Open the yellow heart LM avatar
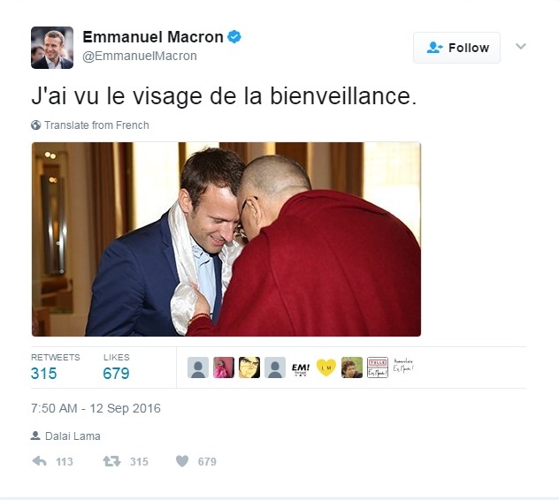Screen dimensions: 559x500 (x=326, y=367)
